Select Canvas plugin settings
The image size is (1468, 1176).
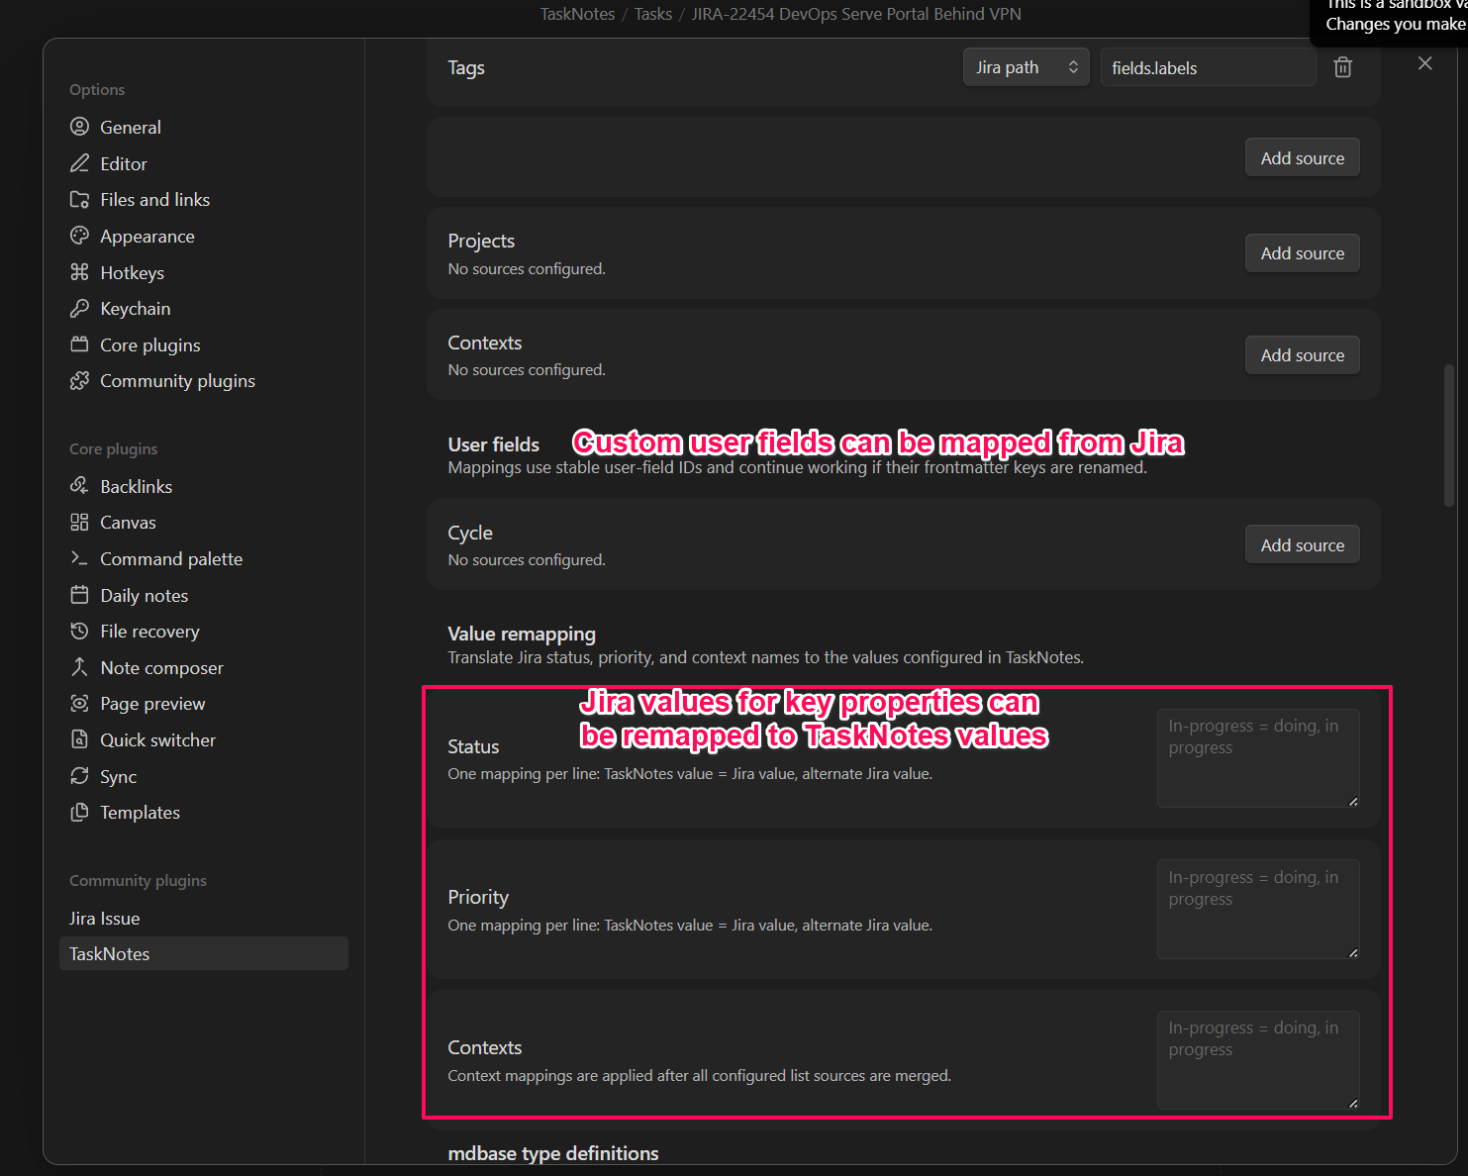tap(204, 522)
